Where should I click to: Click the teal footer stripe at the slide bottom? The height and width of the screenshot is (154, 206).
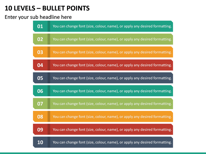tap(103, 153)
